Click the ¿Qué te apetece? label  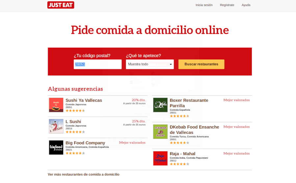click(143, 56)
